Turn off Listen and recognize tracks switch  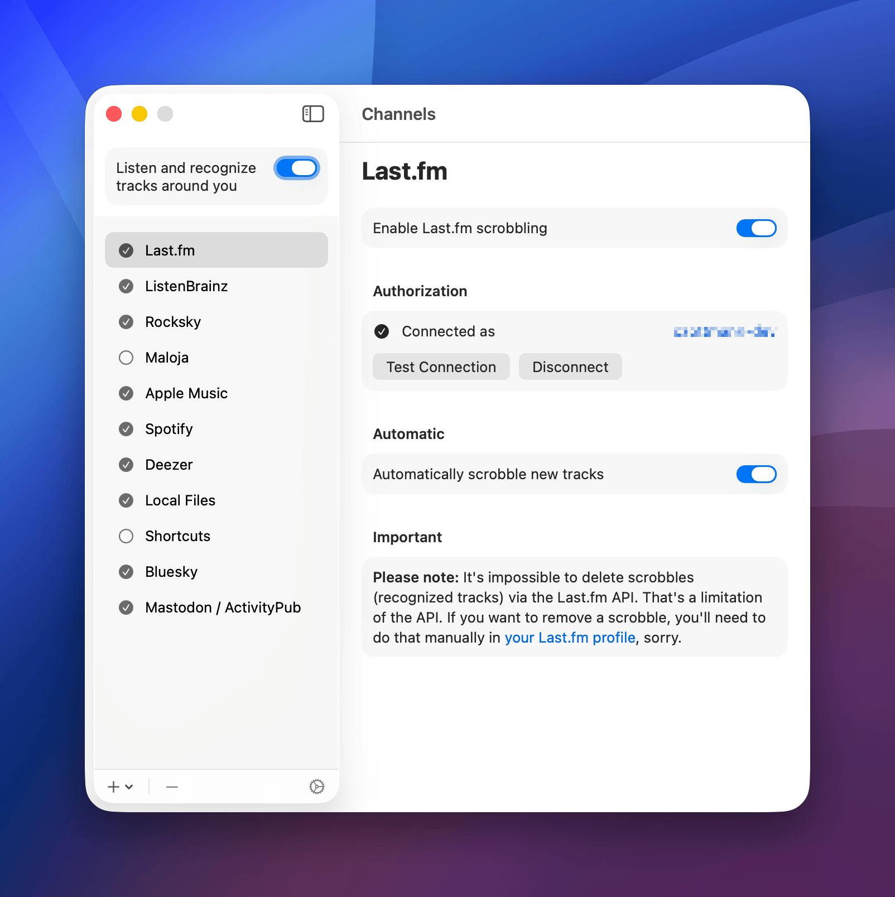click(x=297, y=168)
